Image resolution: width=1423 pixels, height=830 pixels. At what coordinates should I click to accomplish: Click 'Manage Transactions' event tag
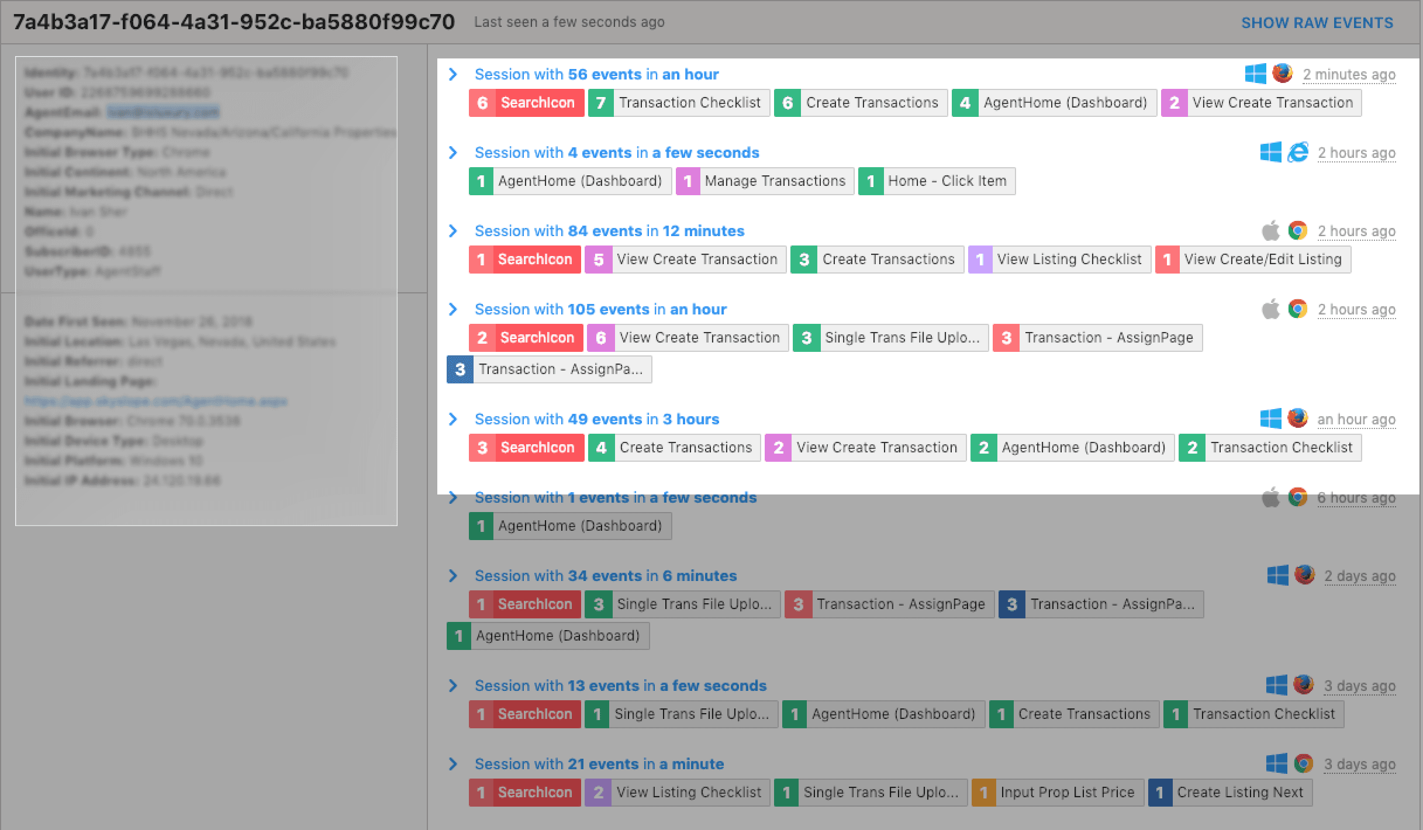click(765, 181)
